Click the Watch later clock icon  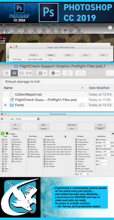(x=110, y=28)
